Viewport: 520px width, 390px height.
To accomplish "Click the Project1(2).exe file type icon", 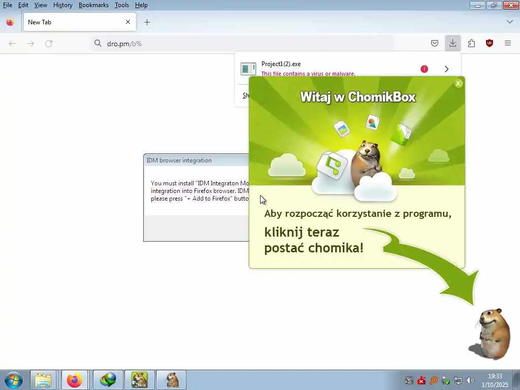I will (248, 69).
